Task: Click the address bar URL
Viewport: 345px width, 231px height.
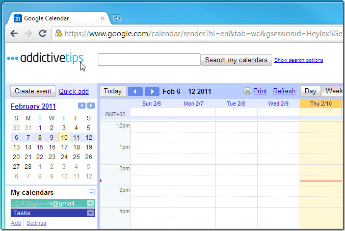Action: tap(203, 34)
